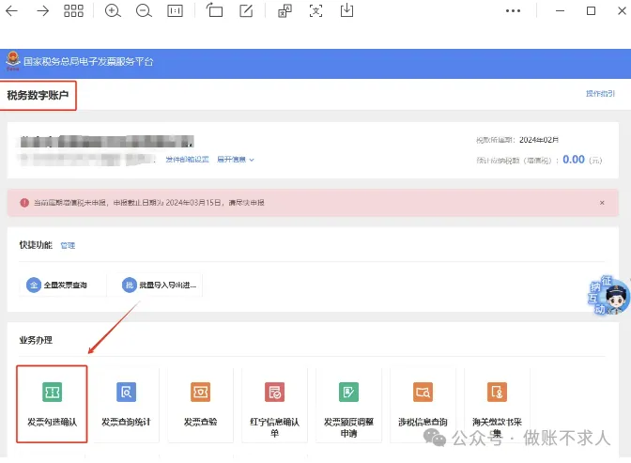
Task: Click the tax bureau emblem logo
Action: (x=13, y=61)
